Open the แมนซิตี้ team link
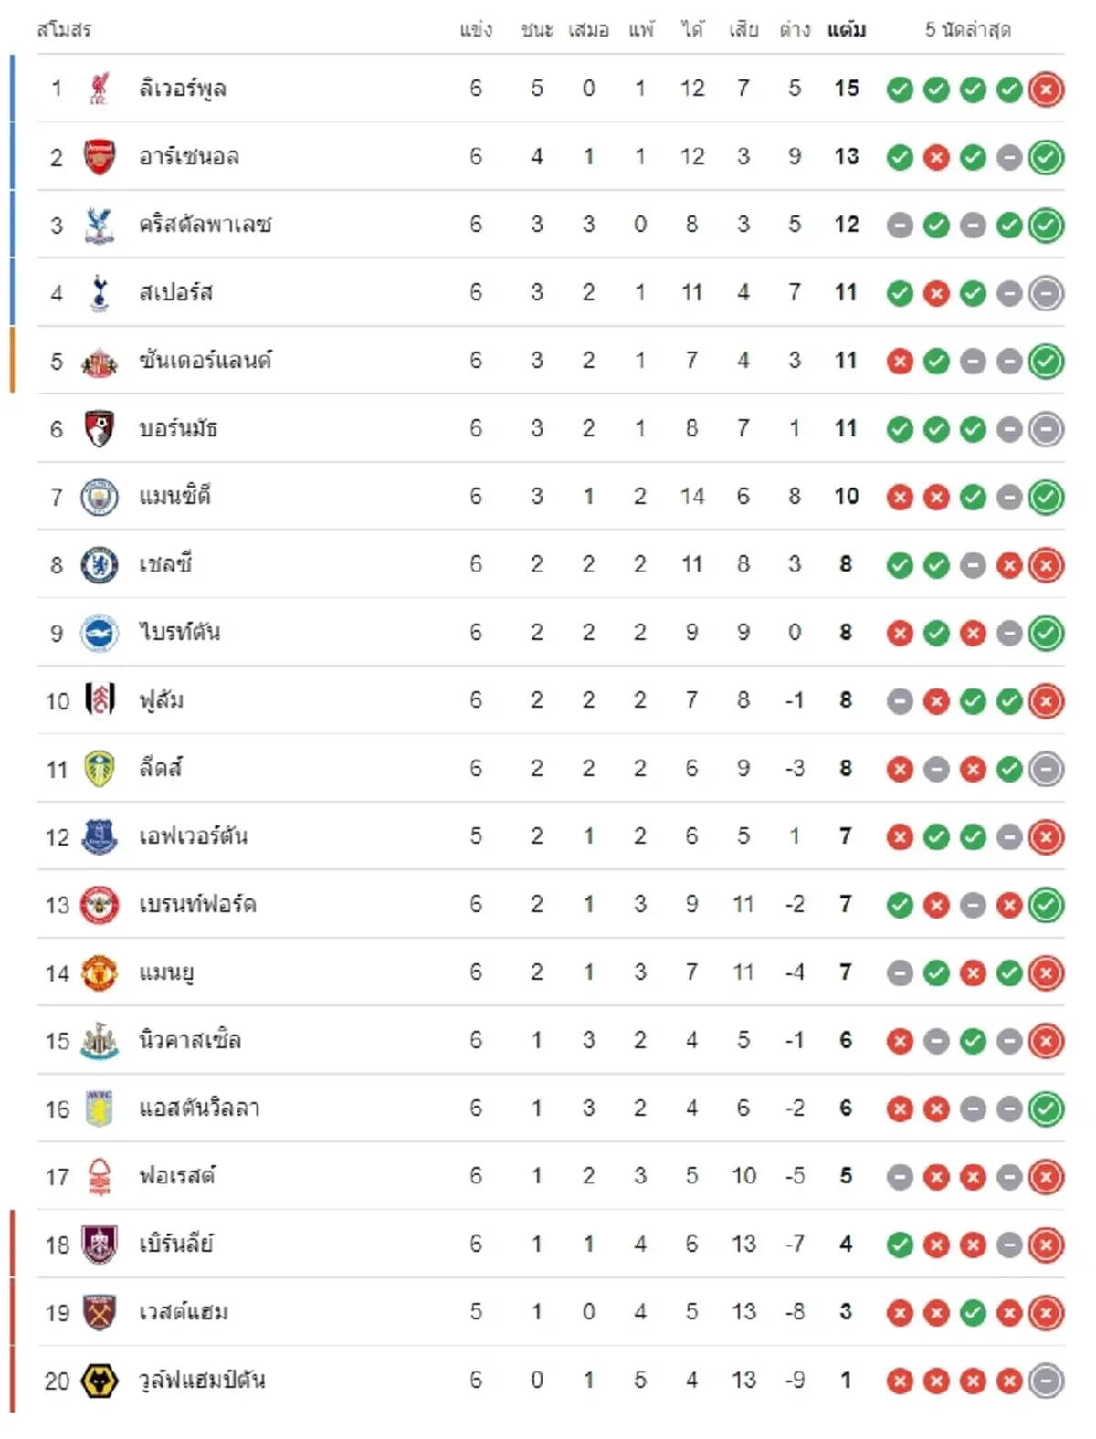 point(175,497)
